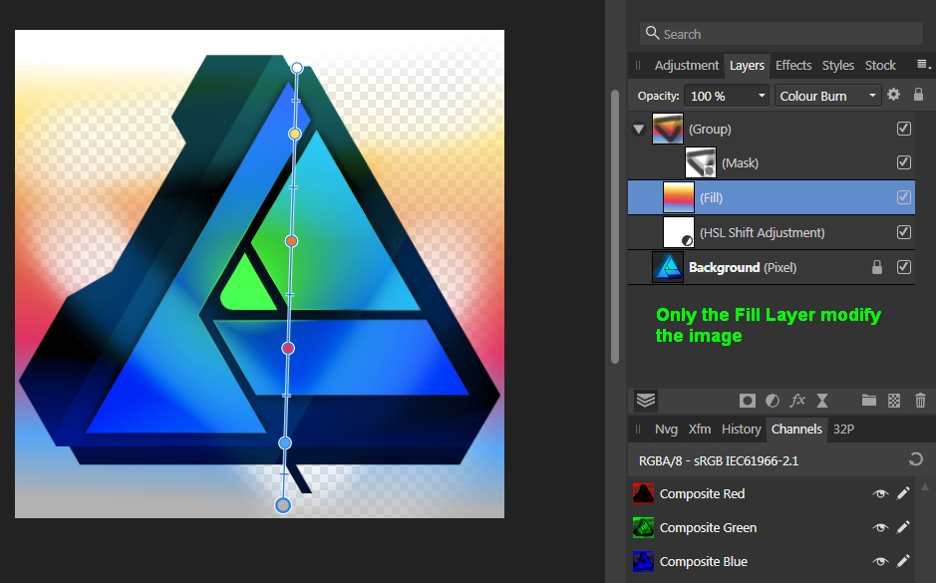Click the lock icon beside blend options

pos(918,95)
